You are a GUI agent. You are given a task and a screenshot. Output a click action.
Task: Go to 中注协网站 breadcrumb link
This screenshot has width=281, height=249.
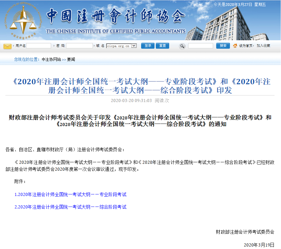[x=51, y=59]
